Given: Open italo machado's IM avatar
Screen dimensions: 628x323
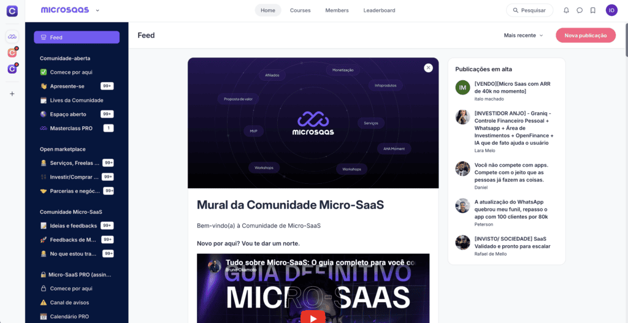Looking at the screenshot, I should pyautogui.click(x=462, y=87).
